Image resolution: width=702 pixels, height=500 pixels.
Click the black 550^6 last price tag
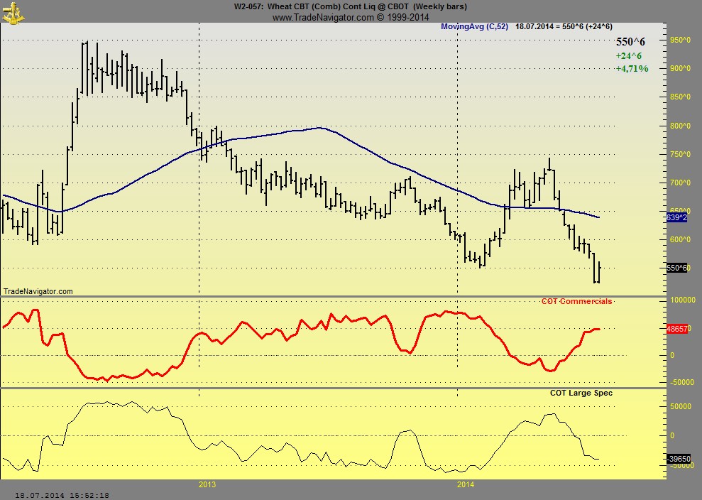click(677, 268)
